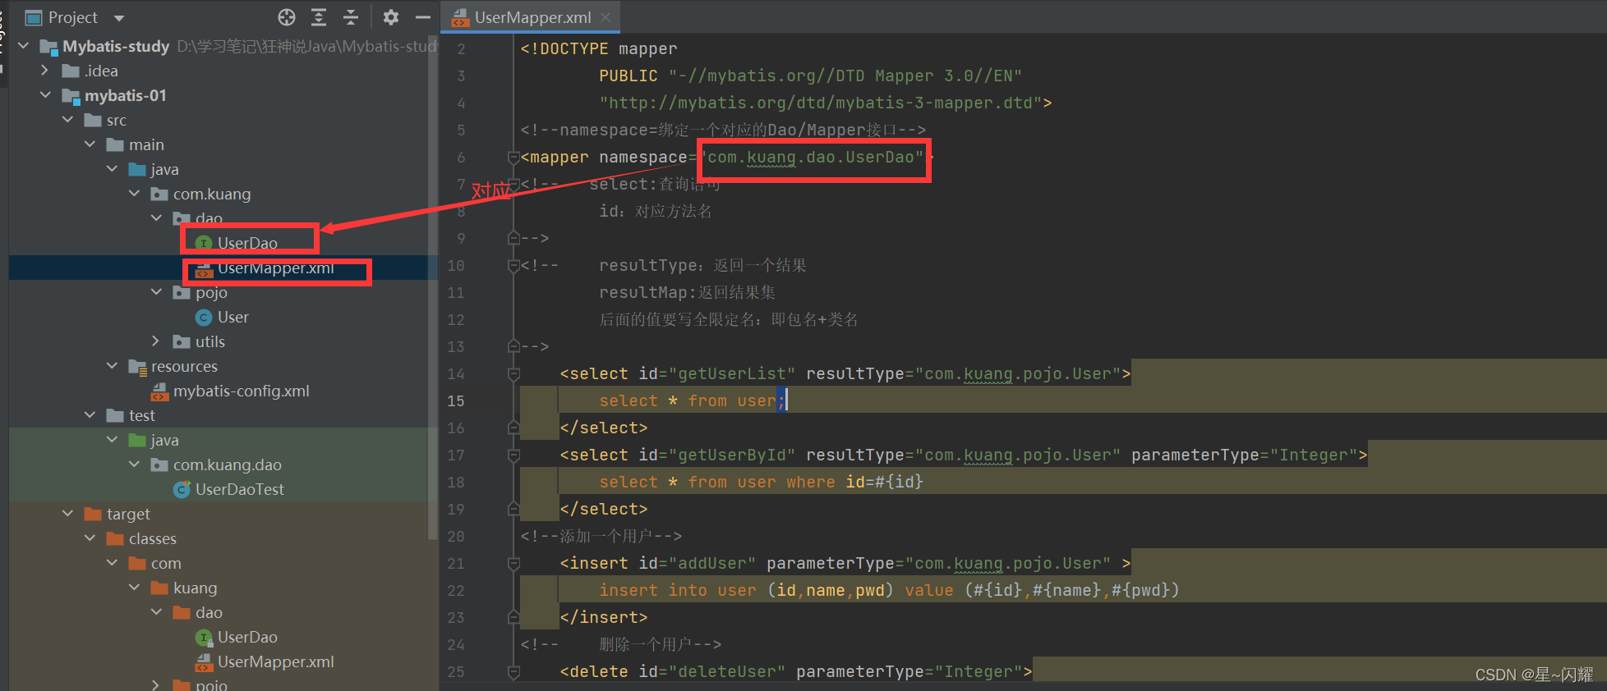Hide the Project tool window

(423, 17)
